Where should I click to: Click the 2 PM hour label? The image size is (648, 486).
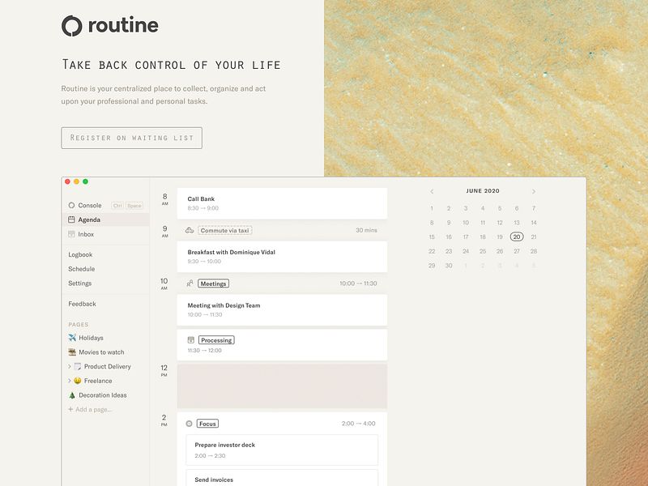(164, 420)
